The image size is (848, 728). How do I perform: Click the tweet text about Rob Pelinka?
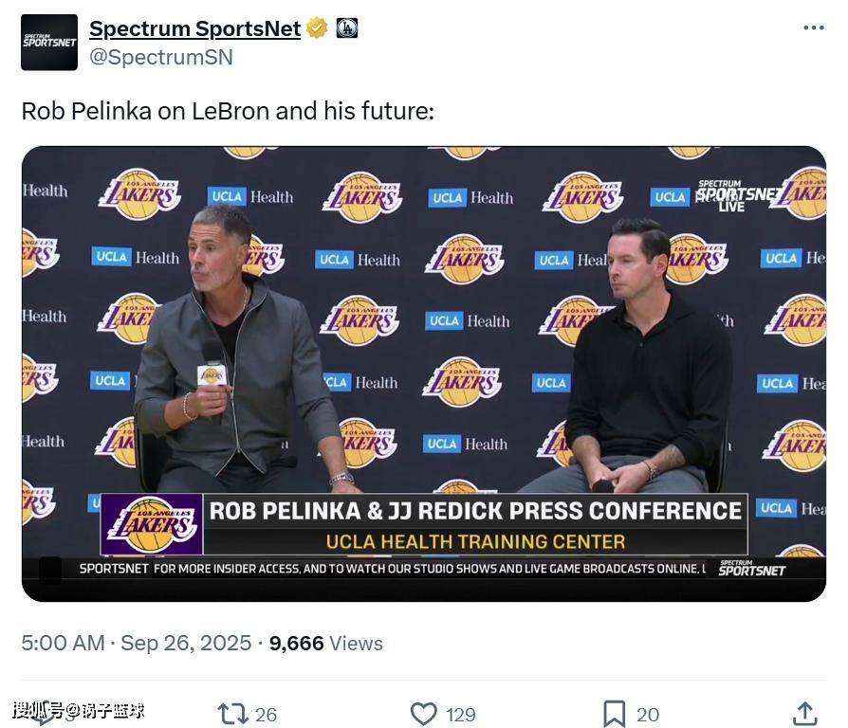228,111
